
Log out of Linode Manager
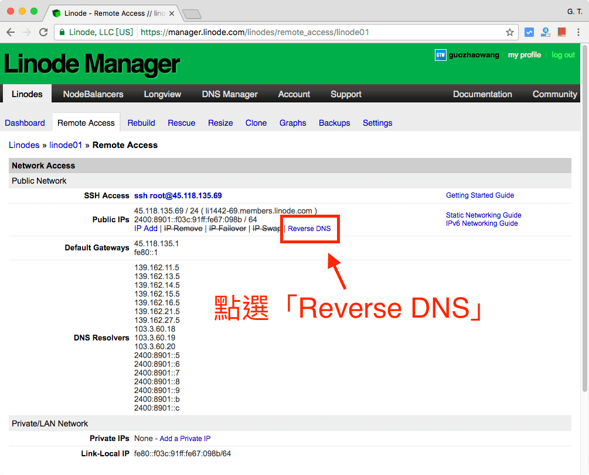coord(563,55)
